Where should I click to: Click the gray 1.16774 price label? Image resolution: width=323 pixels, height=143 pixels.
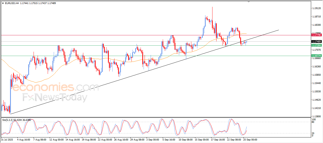(316, 56)
